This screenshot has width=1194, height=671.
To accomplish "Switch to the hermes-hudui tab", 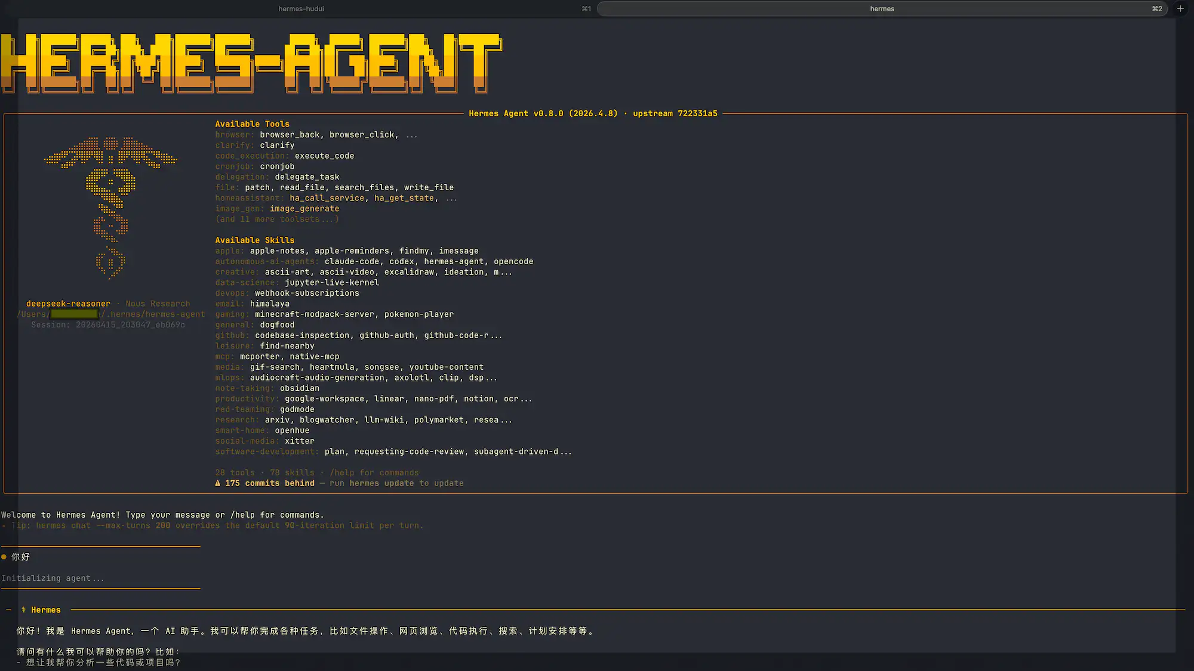I will click(x=301, y=9).
